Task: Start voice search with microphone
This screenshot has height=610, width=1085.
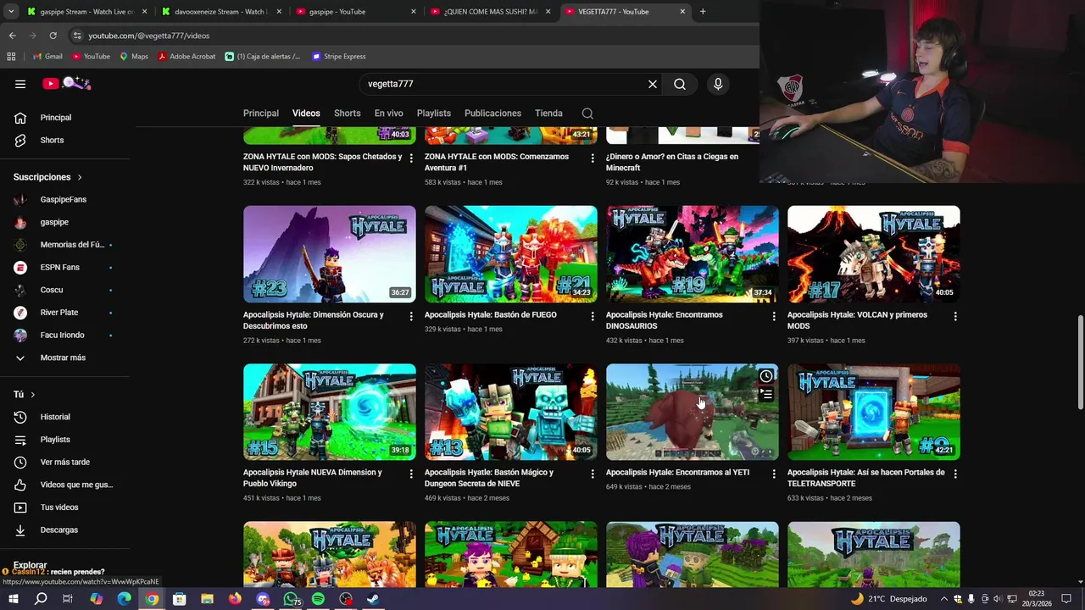Action: point(718,84)
